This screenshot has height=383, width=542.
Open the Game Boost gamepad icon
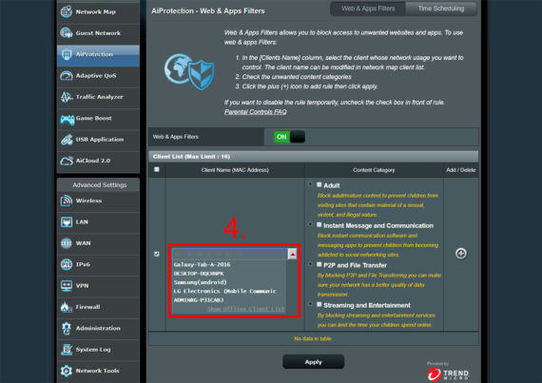(x=68, y=120)
